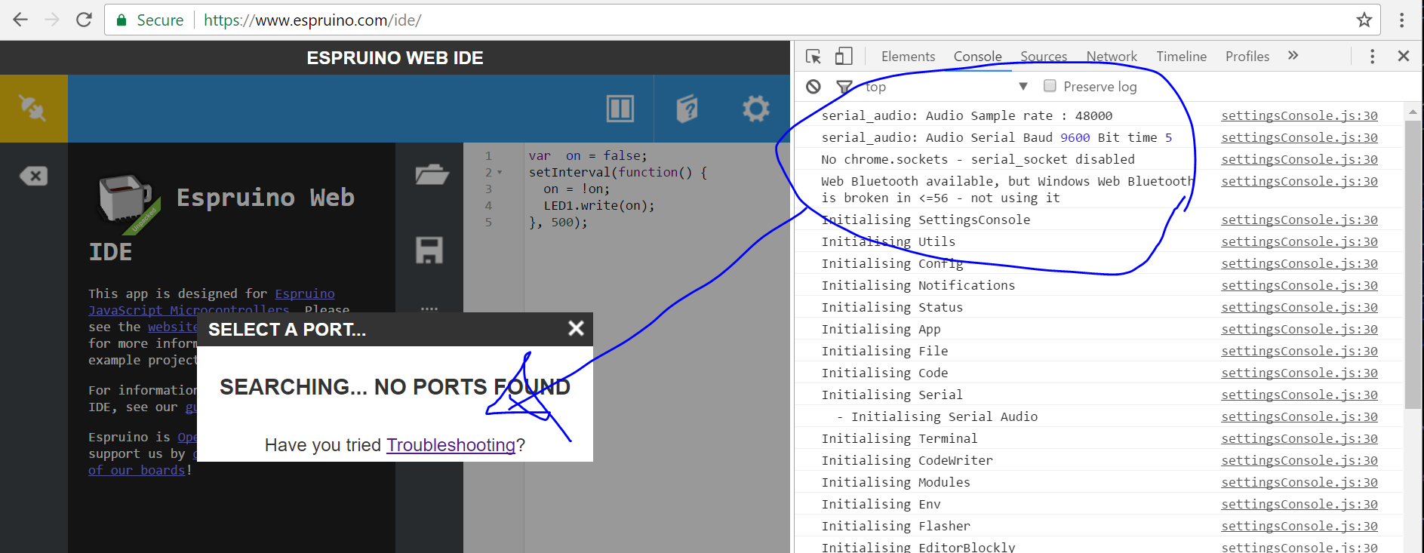1424x553 pixels.
Task: Reload the page with the refresh icon
Action: [x=84, y=20]
